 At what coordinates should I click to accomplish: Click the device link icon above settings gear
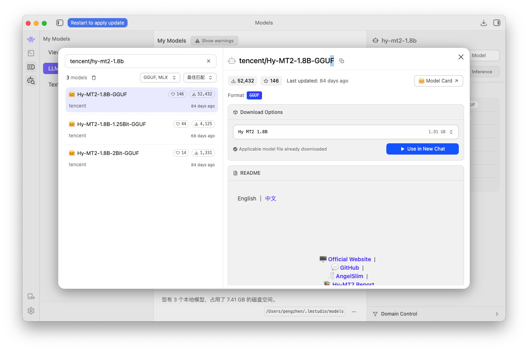point(31,297)
